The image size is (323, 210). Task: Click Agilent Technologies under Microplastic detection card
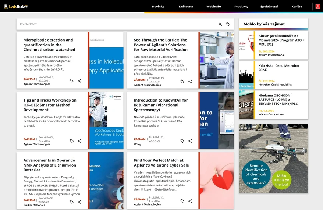(37, 84)
